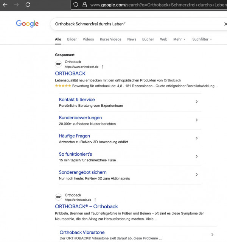
Task: Open three-dot menu beside orthoback.de organic result
Action: (95, 200)
